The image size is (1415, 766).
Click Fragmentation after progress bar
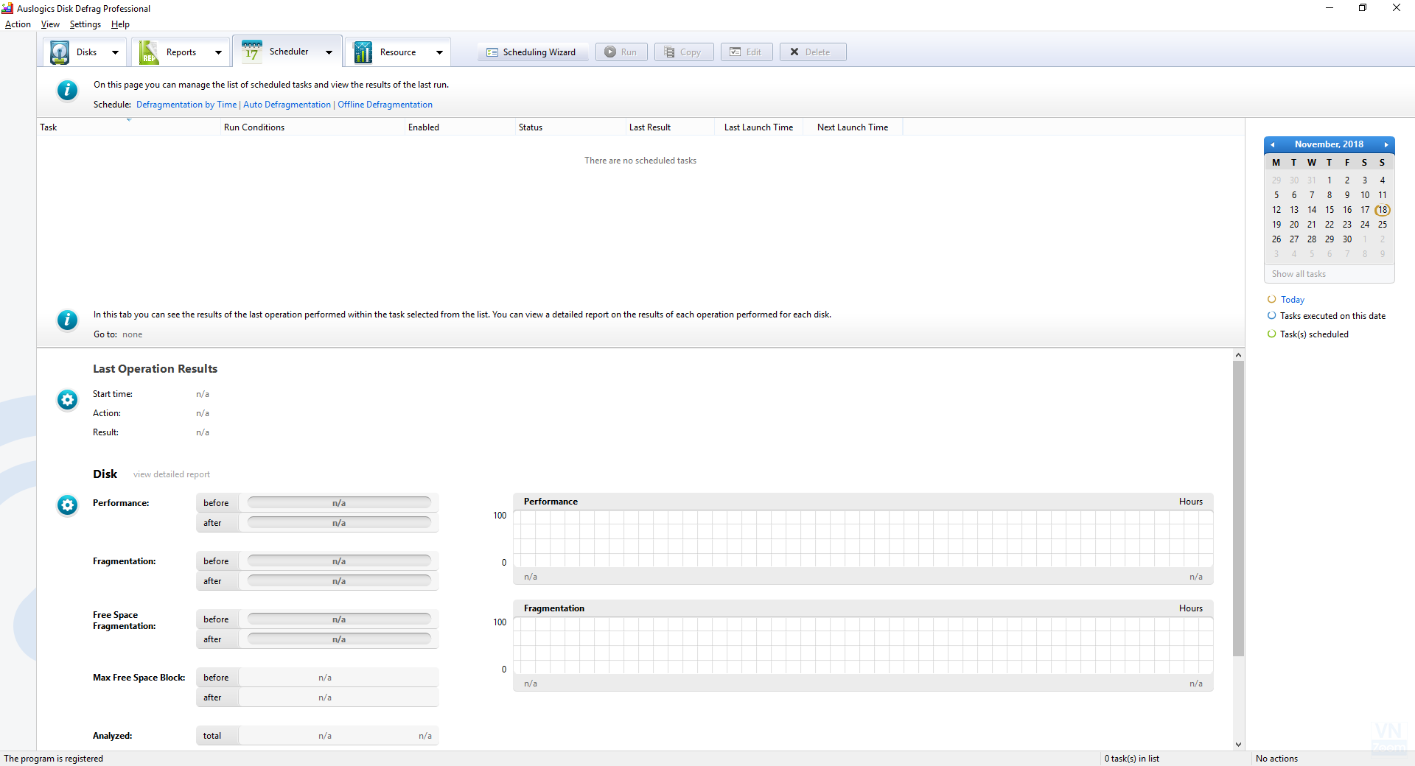coord(339,581)
